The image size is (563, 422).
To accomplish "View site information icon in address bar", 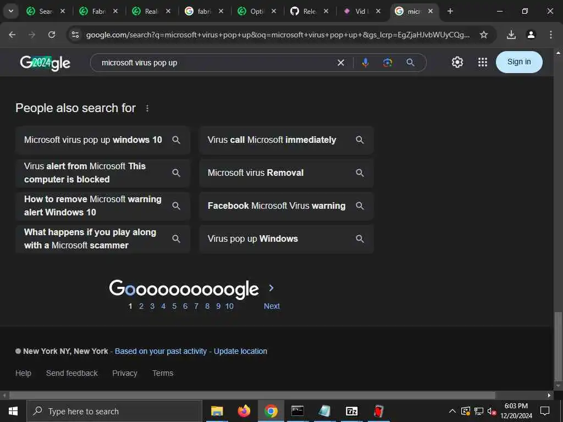I will tap(75, 35).
